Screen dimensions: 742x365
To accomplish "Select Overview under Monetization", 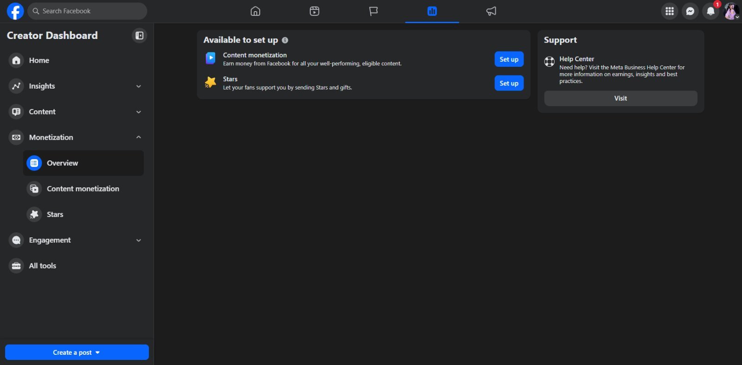I will 83,163.
